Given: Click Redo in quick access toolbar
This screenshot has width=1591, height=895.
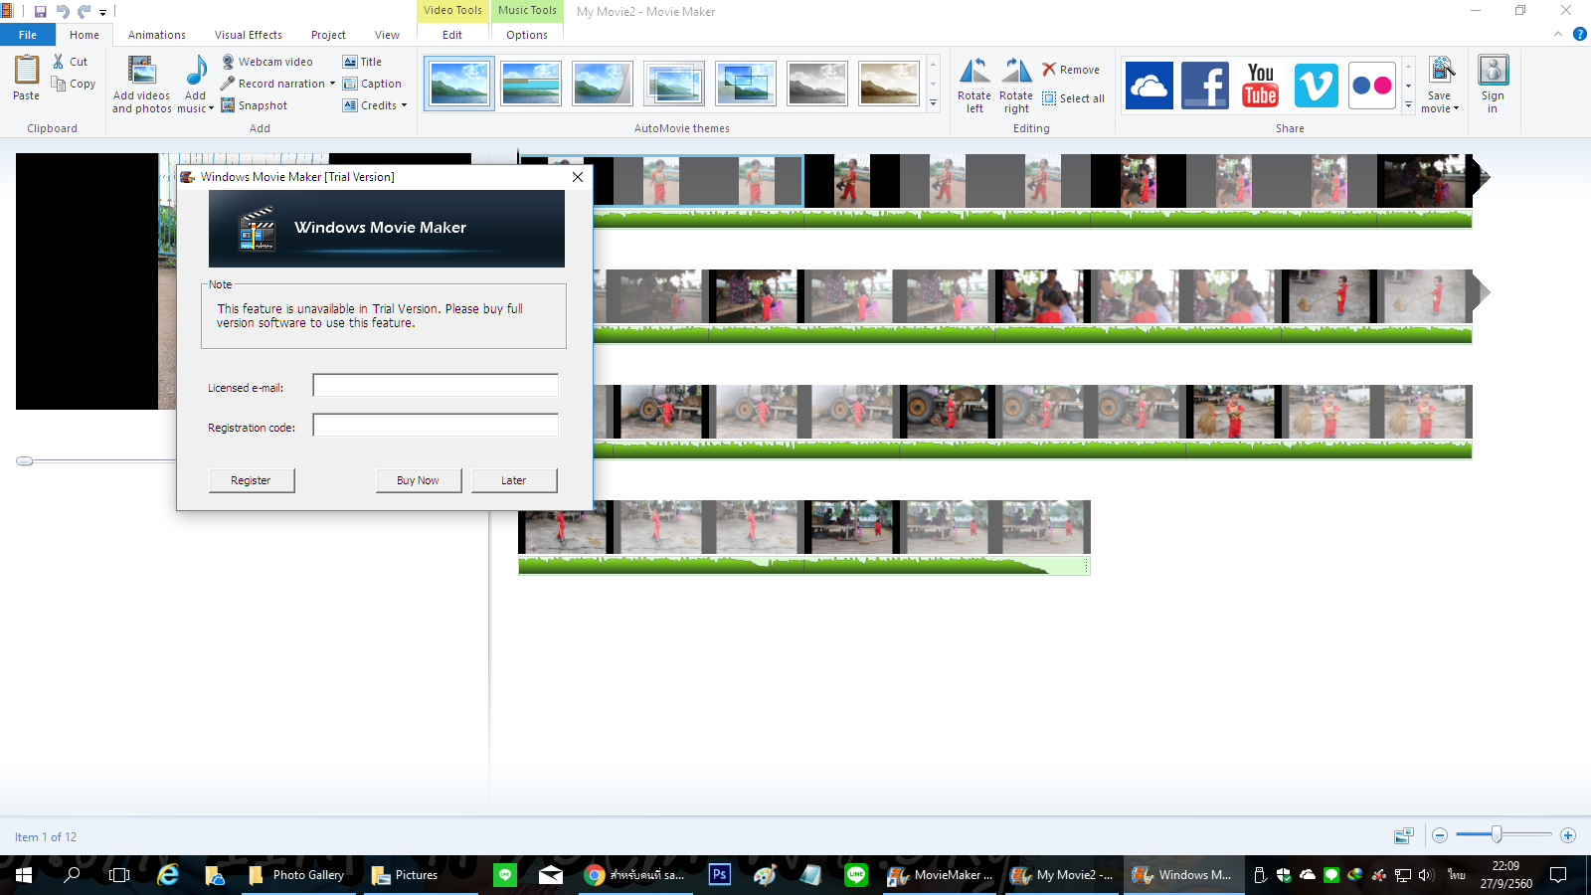Looking at the screenshot, I should [85, 12].
